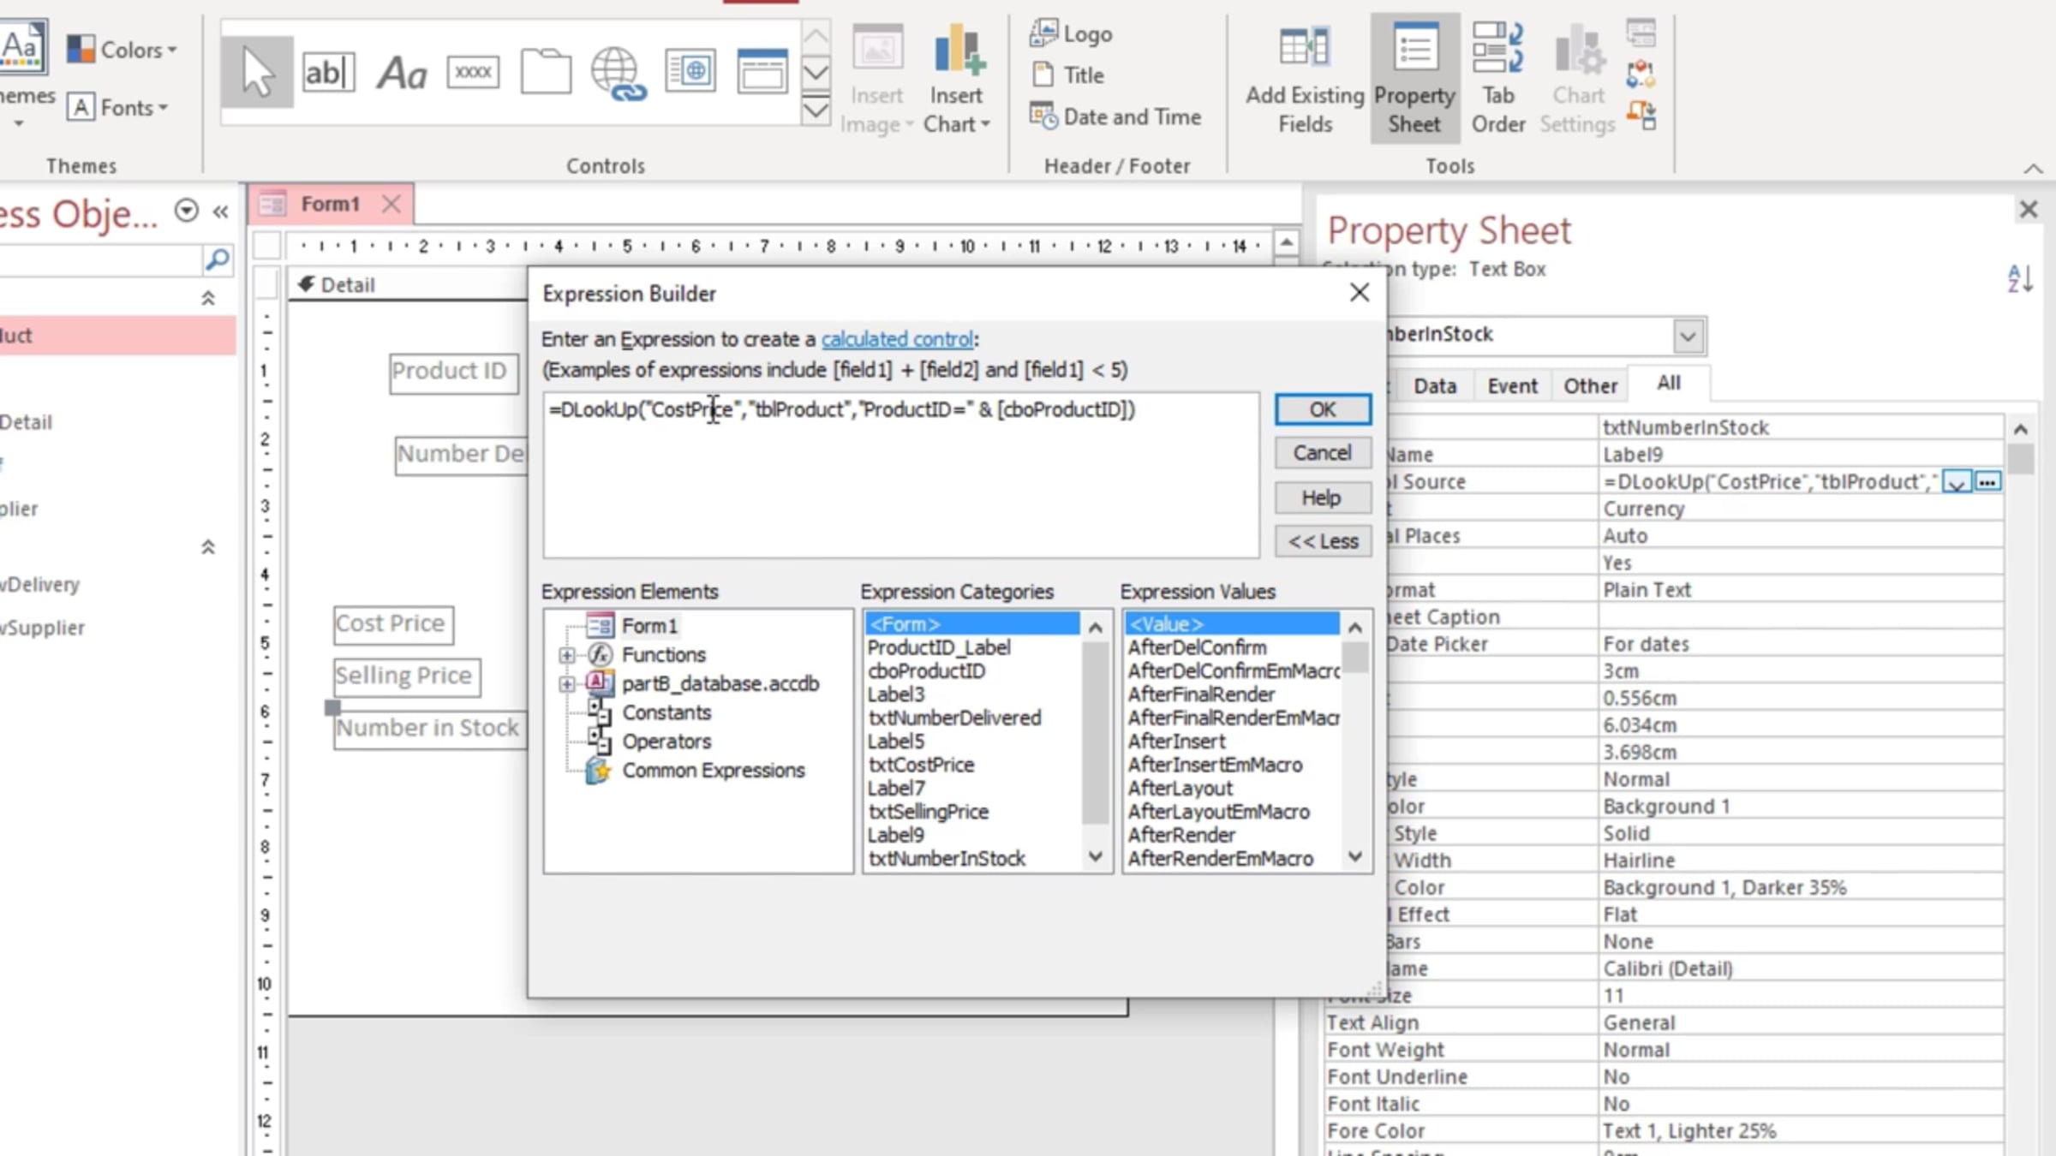Expand the Controls gallery More arrow
The width and height of the screenshot is (2056, 1156).
tap(816, 110)
